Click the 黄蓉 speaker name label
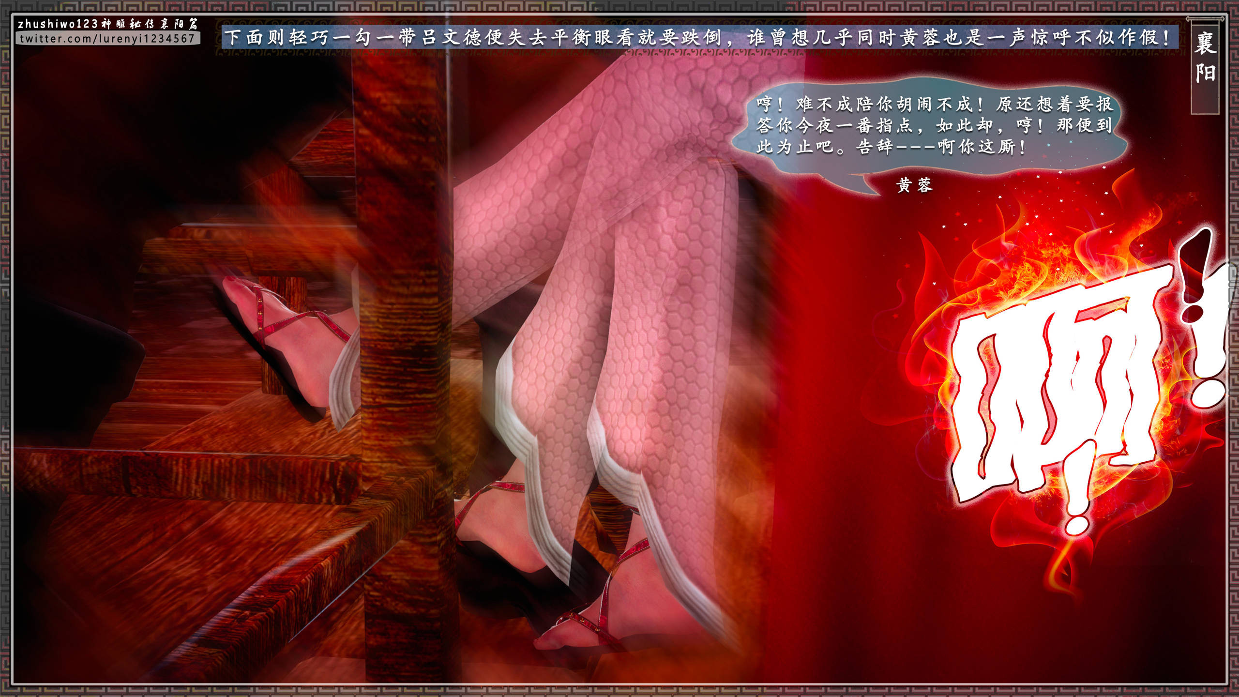 [914, 185]
